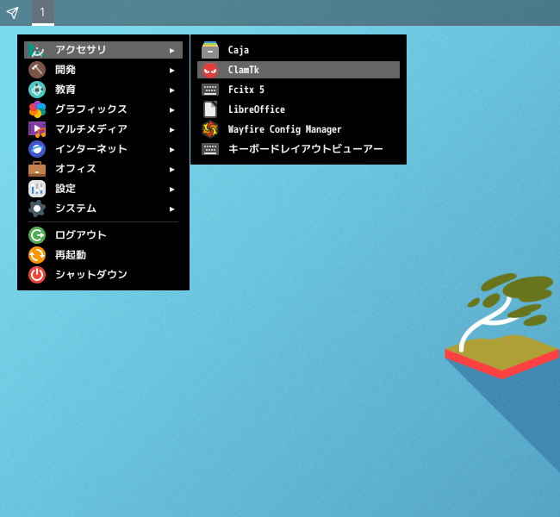Click the Caja file manager icon
Image resolution: width=560 pixels, height=517 pixels.
tap(210, 50)
